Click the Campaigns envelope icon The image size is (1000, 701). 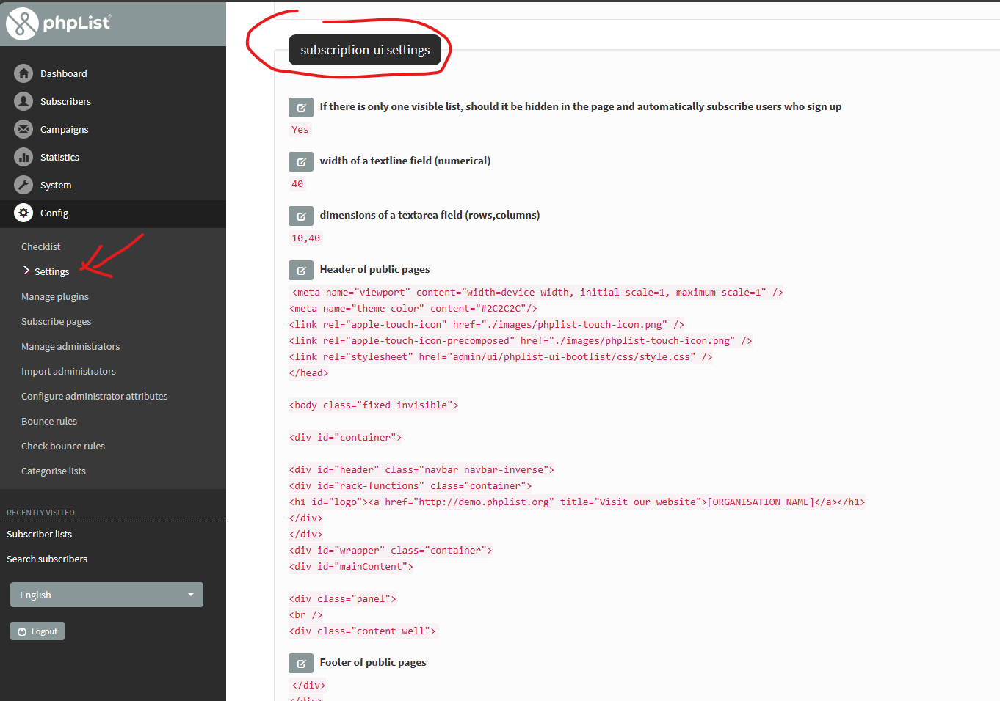(x=23, y=129)
